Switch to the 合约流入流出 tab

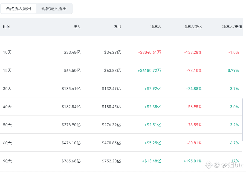pos(19,9)
